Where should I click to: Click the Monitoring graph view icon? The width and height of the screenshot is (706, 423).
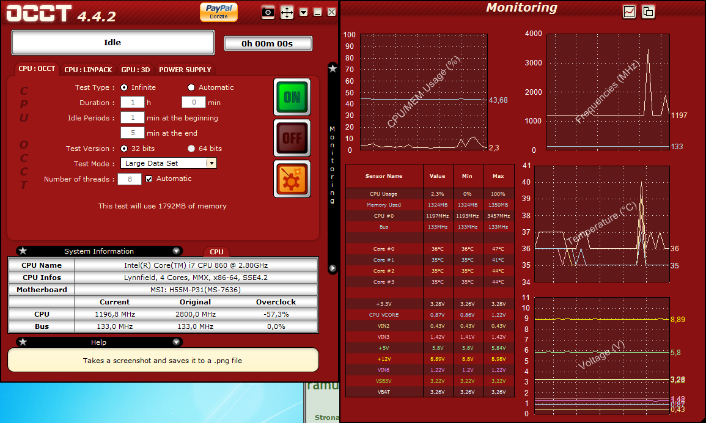click(x=629, y=12)
